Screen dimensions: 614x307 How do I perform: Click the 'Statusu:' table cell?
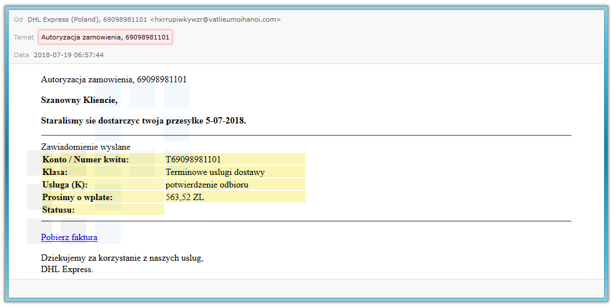pyautogui.click(x=103, y=210)
